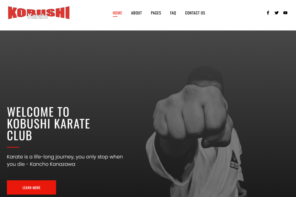Viewport: 296px width, 197px height.
Task: Open the YouTube icon in header
Action: [285, 13]
